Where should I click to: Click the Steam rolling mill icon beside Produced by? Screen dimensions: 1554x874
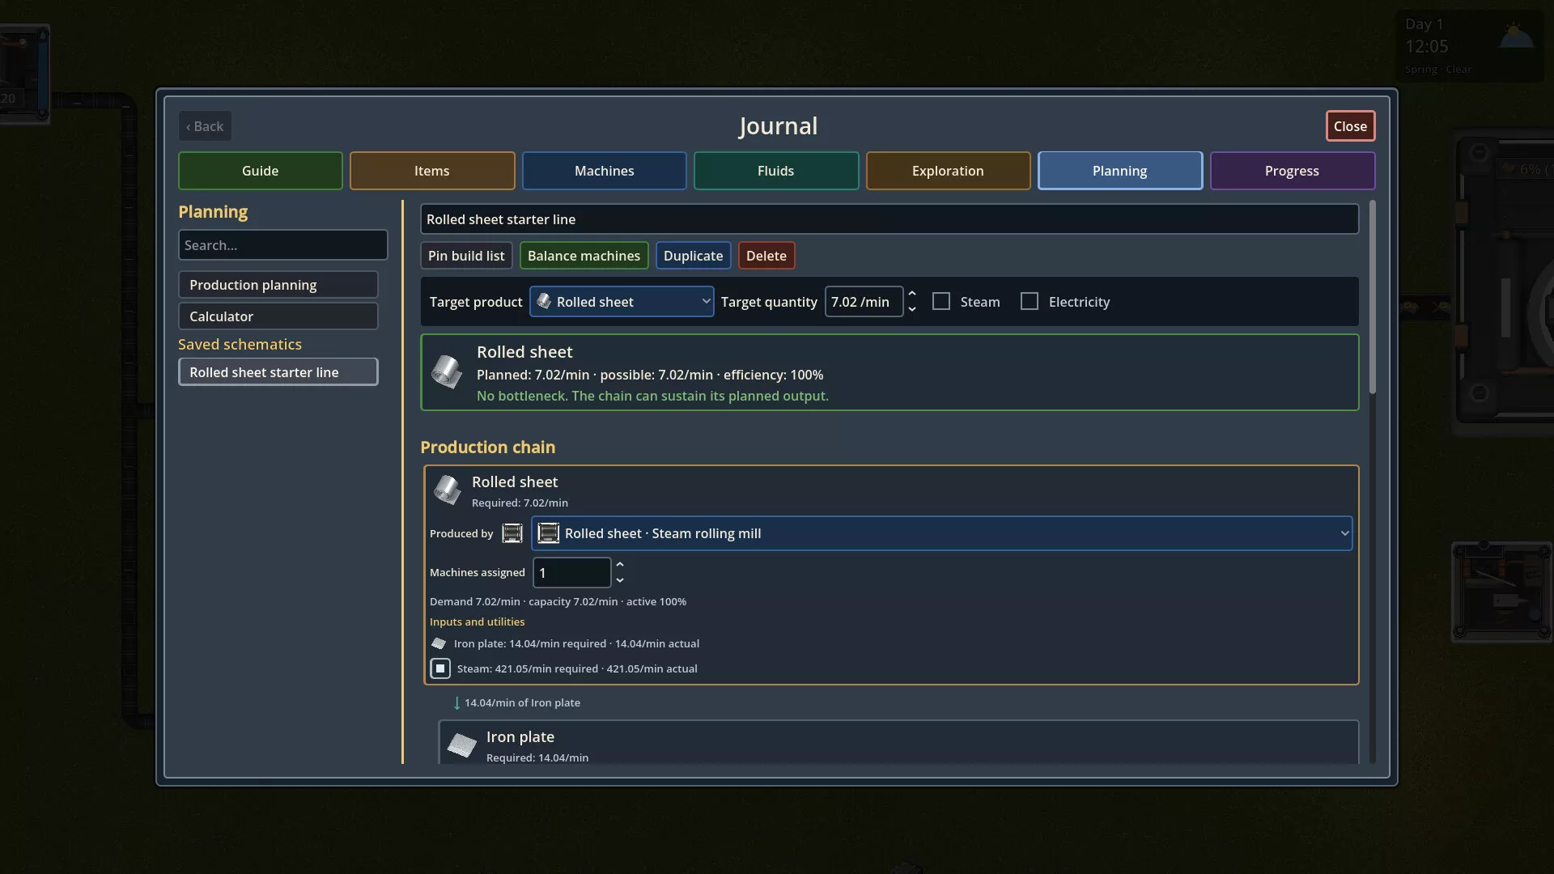click(512, 533)
